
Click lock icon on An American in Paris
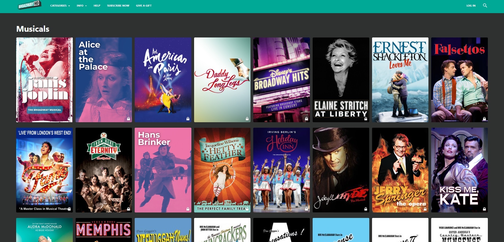[188, 119]
